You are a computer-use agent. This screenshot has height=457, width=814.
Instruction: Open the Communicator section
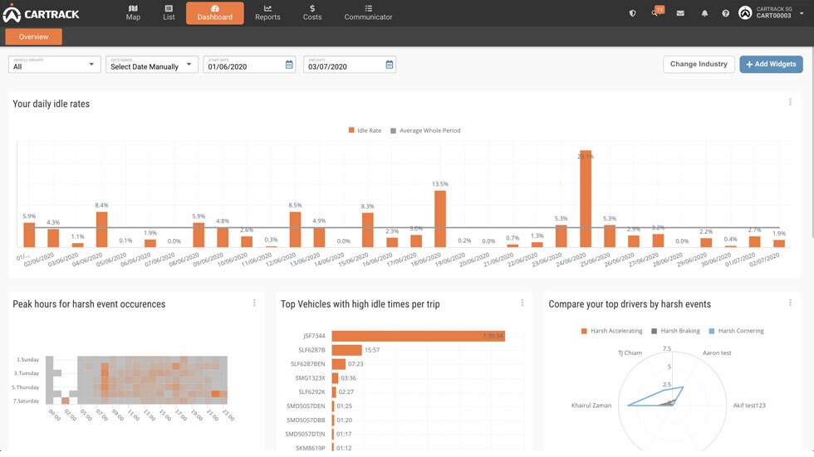tap(368, 12)
